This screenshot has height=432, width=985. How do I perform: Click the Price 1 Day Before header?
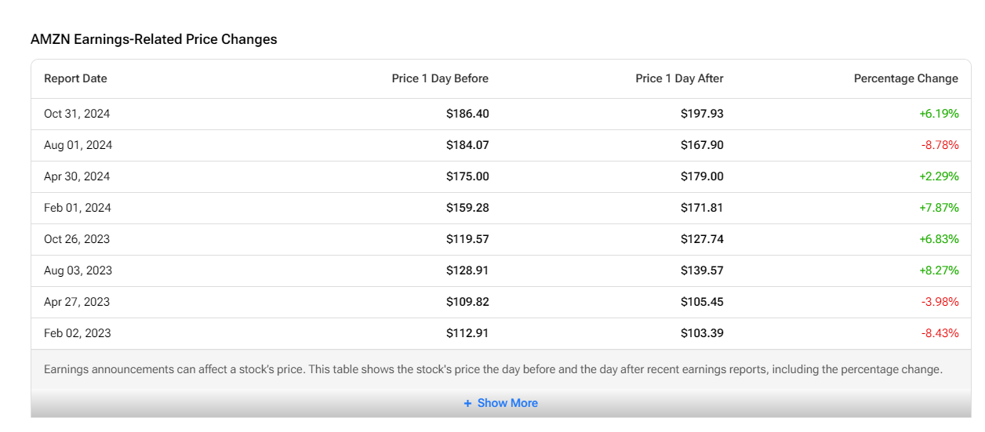click(440, 78)
